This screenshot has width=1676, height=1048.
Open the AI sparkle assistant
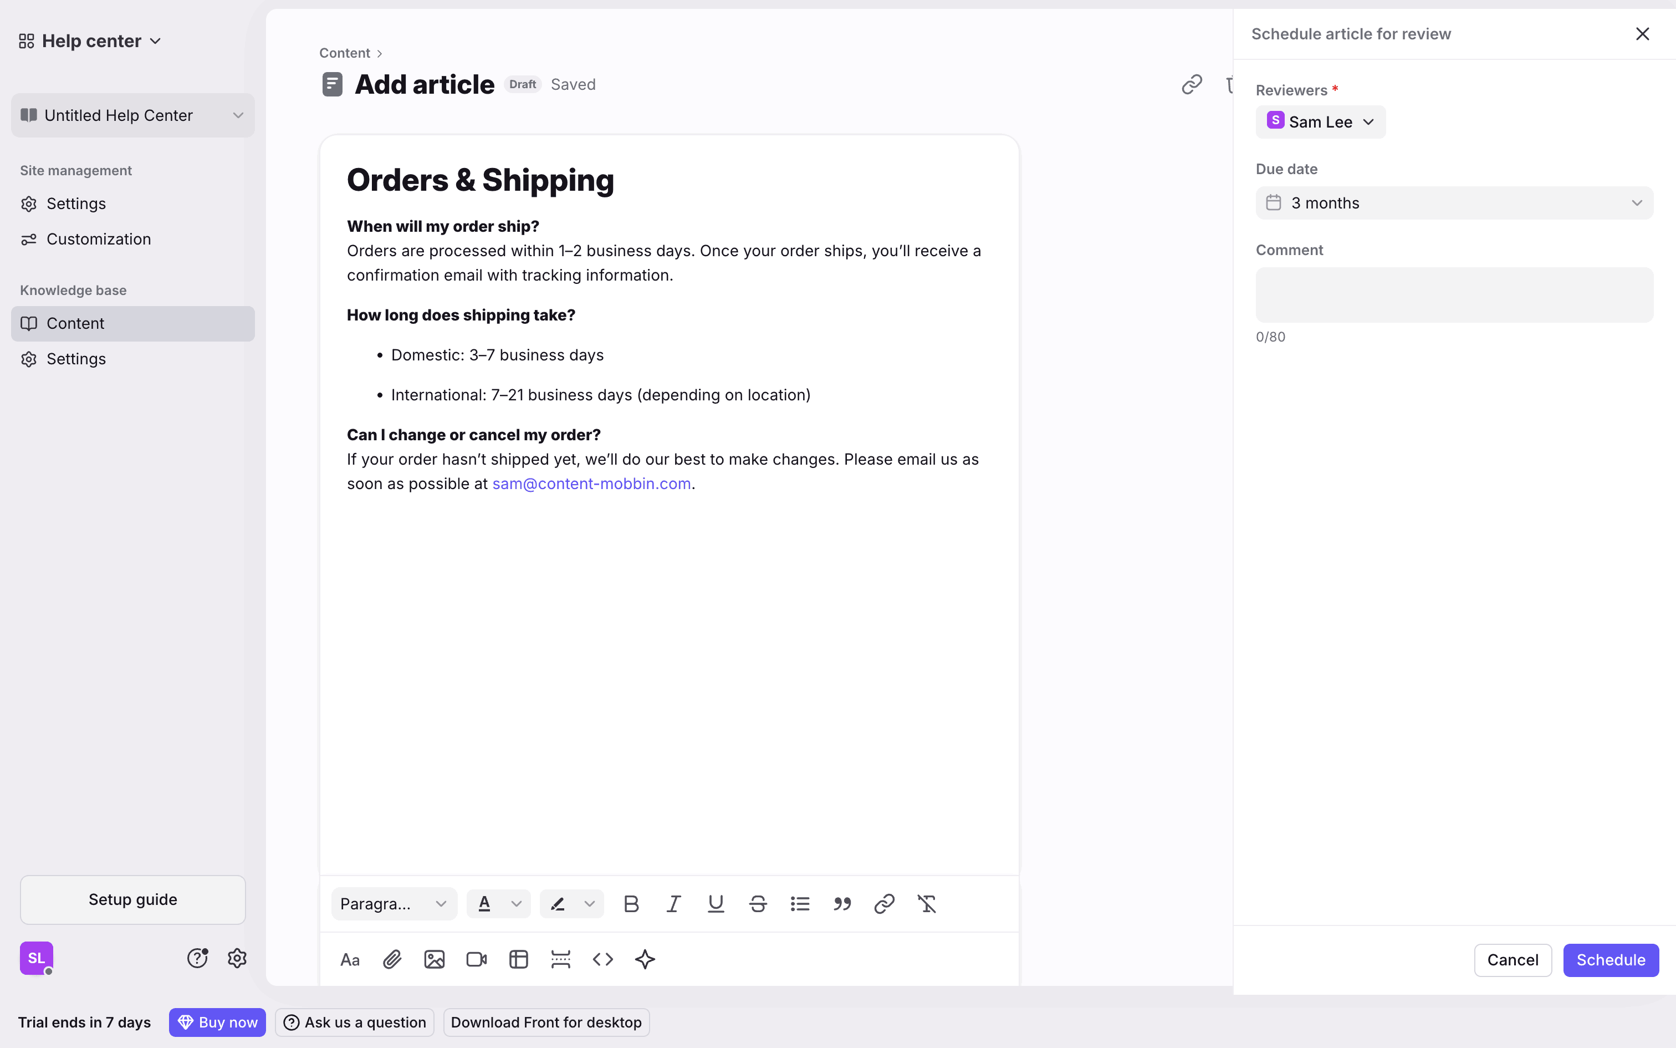coord(645,959)
